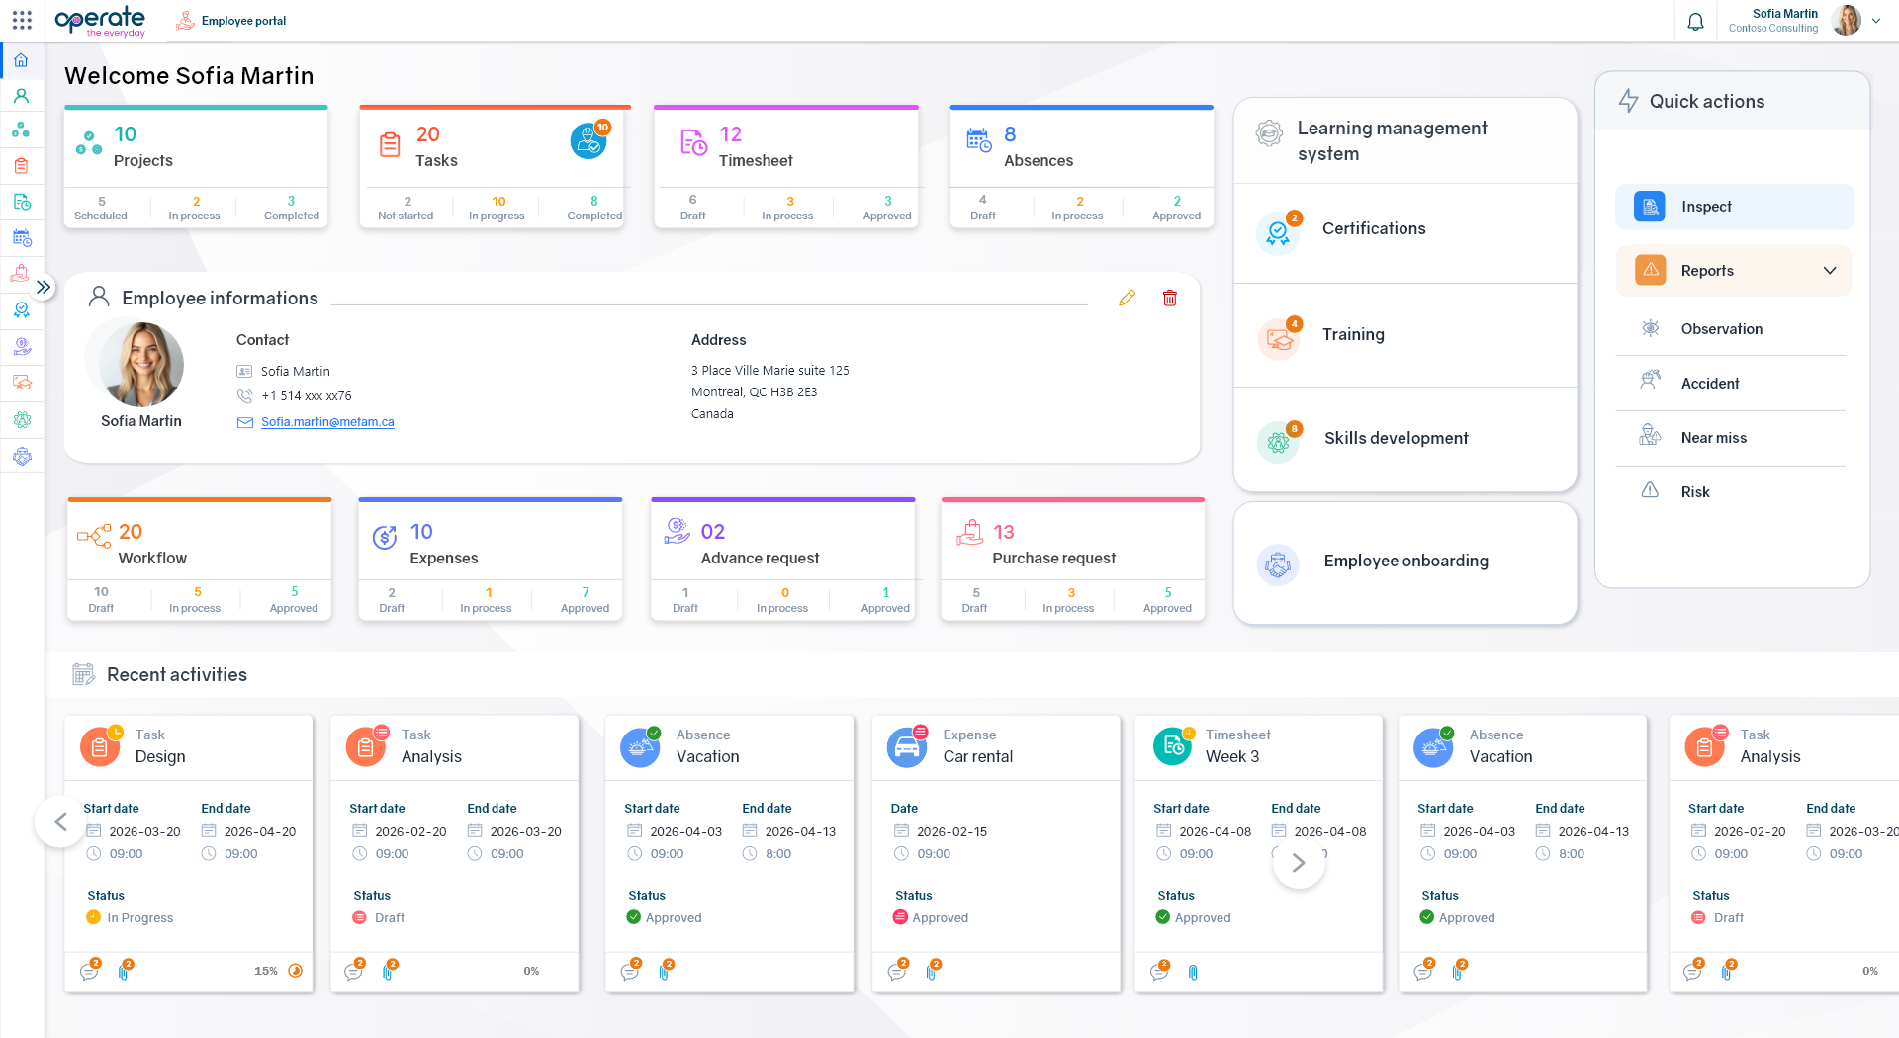Open the Timesheet Week 3 activity card
The width and height of the screenshot is (1899, 1038).
pos(1258,852)
